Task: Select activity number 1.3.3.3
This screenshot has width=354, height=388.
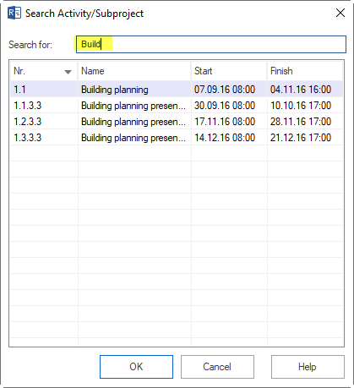Action: (28, 138)
